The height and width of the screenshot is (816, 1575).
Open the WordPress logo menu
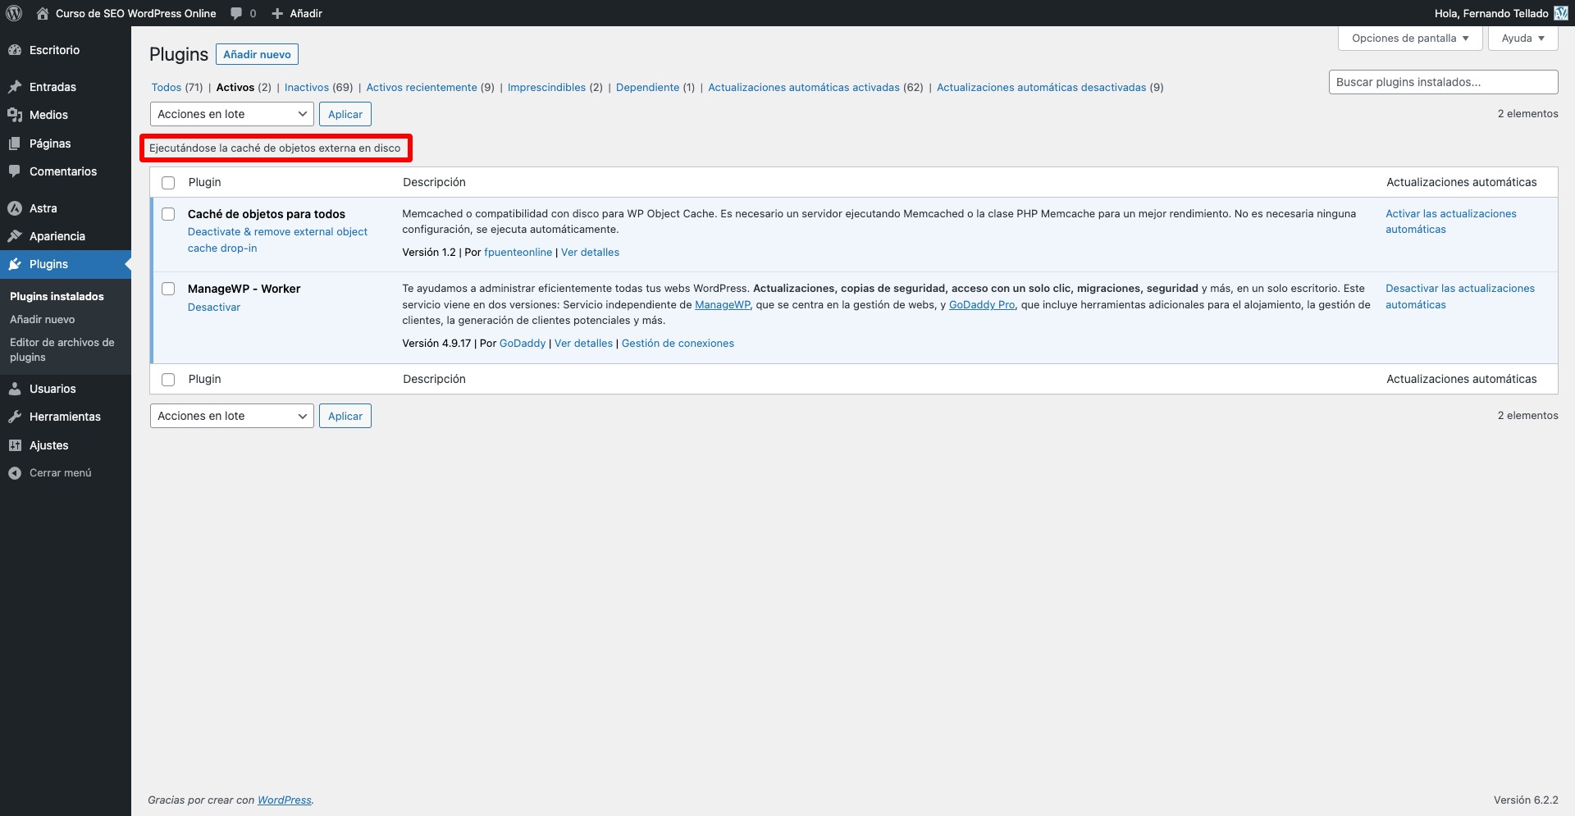pos(13,13)
